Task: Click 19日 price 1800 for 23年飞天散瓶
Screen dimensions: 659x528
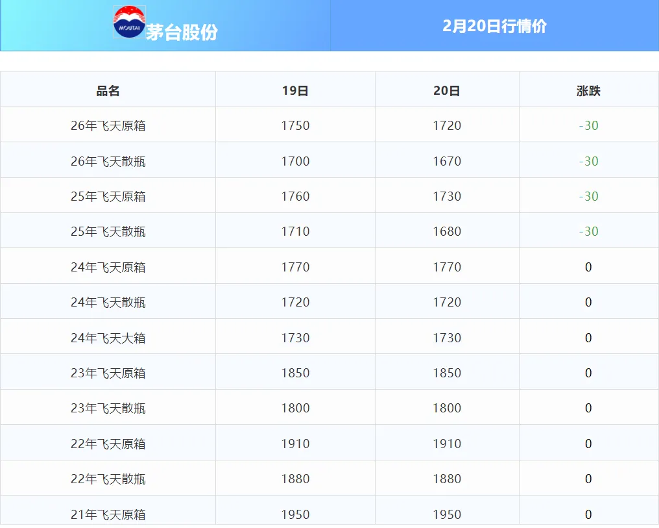Action: tap(296, 408)
